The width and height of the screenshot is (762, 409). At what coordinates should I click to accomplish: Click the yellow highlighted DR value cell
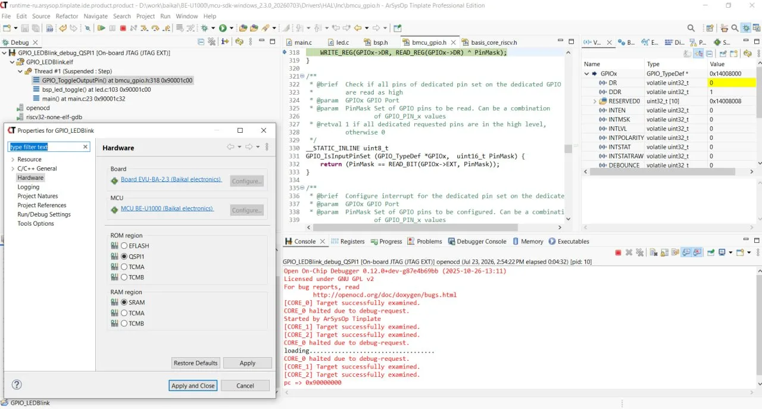732,83
